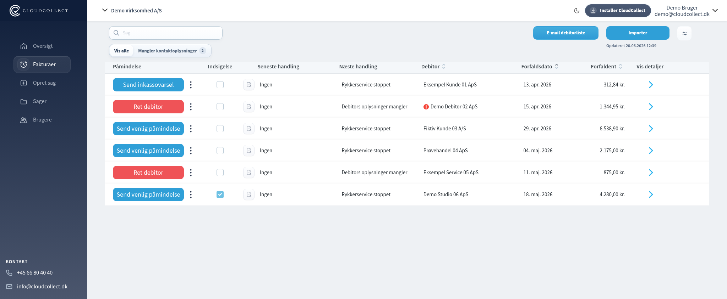
Task: Open three-dot menu for Eksempel Service 05 ApS
Action: click(x=191, y=173)
